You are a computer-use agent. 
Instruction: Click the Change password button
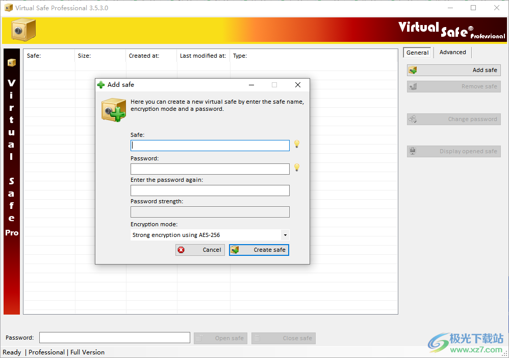454,119
